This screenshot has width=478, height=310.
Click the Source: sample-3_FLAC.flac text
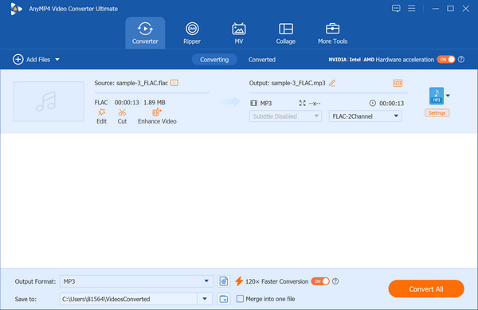(131, 83)
